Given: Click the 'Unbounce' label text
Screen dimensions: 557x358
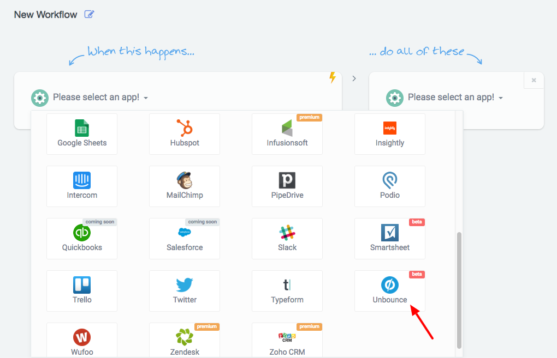Looking at the screenshot, I should click(x=390, y=300).
